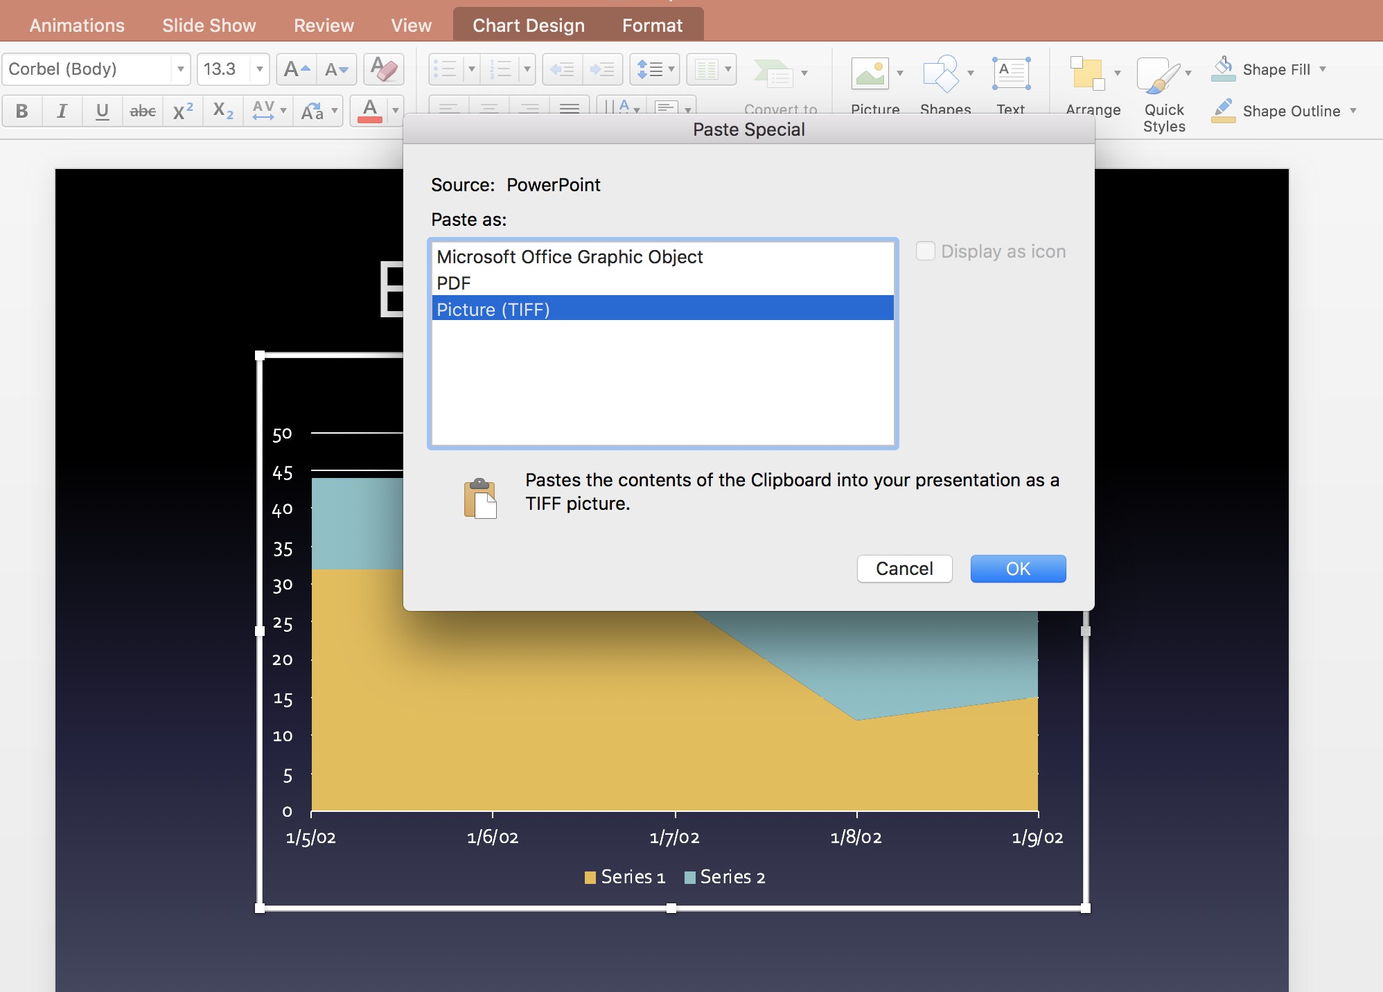Viewport: 1383px width, 992px height.
Task: Open the Slide Show tab
Action: 208,25
